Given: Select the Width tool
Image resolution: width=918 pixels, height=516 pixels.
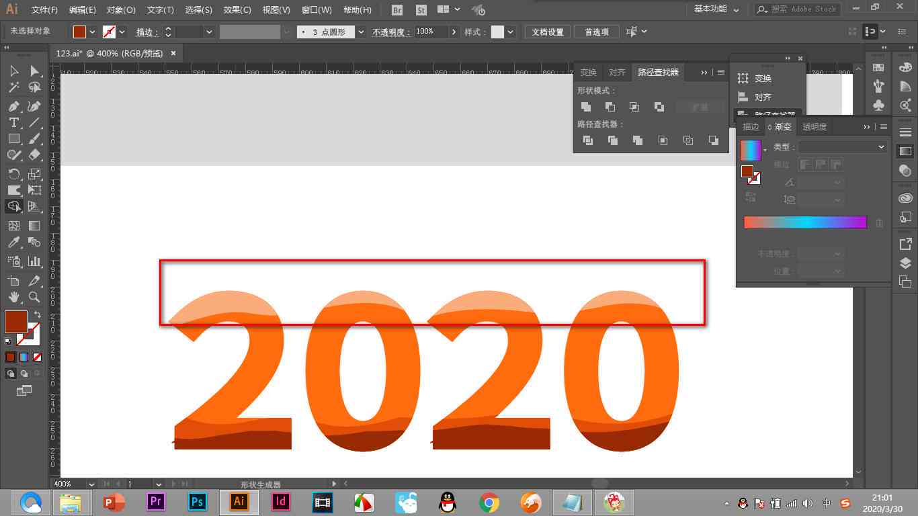Looking at the screenshot, I should pos(13,190).
